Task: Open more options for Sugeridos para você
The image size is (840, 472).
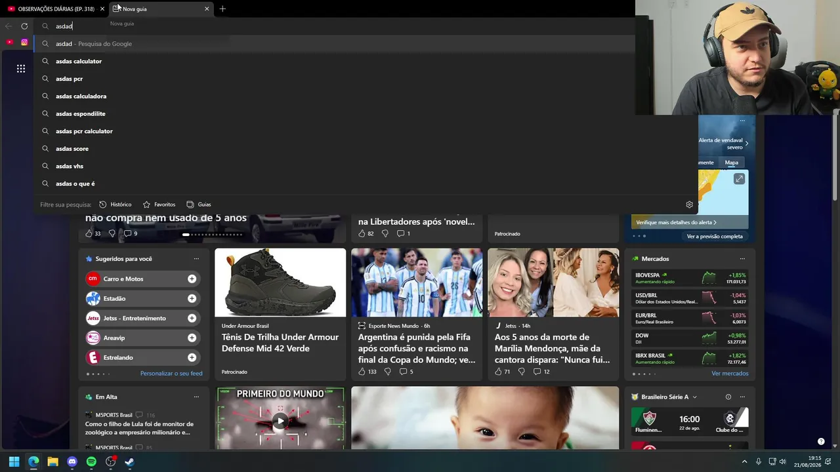Action: [x=196, y=259]
